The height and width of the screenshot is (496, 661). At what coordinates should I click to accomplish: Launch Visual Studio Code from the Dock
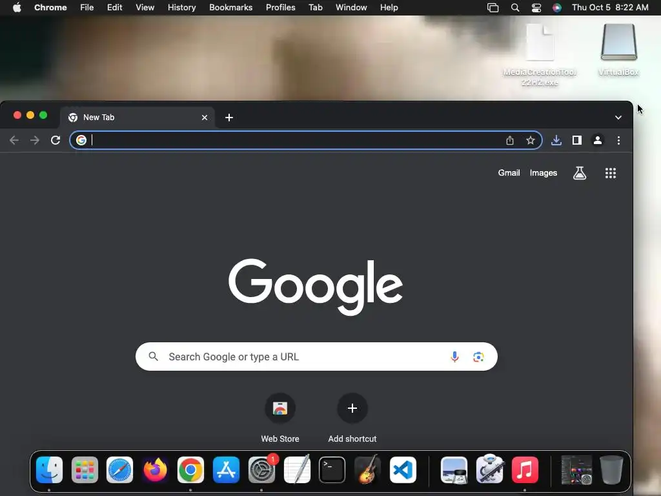click(403, 470)
